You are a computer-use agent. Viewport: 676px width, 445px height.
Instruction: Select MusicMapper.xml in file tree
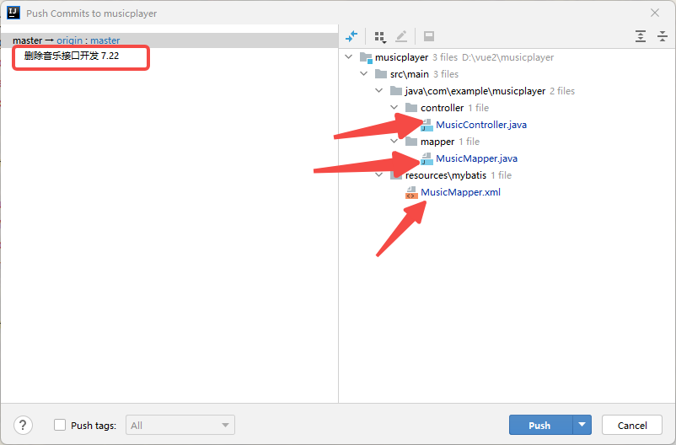click(x=460, y=192)
